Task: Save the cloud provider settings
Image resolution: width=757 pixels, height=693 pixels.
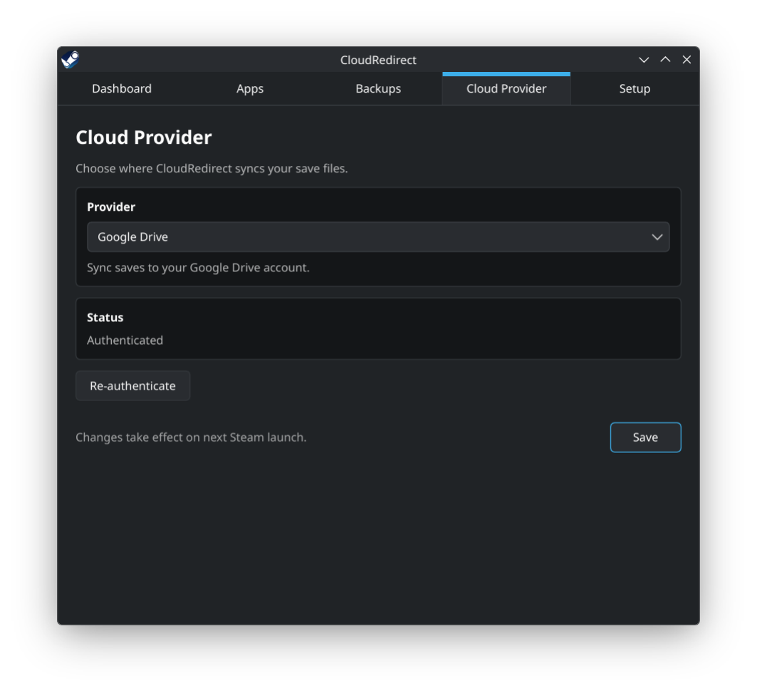Action: (x=645, y=437)
